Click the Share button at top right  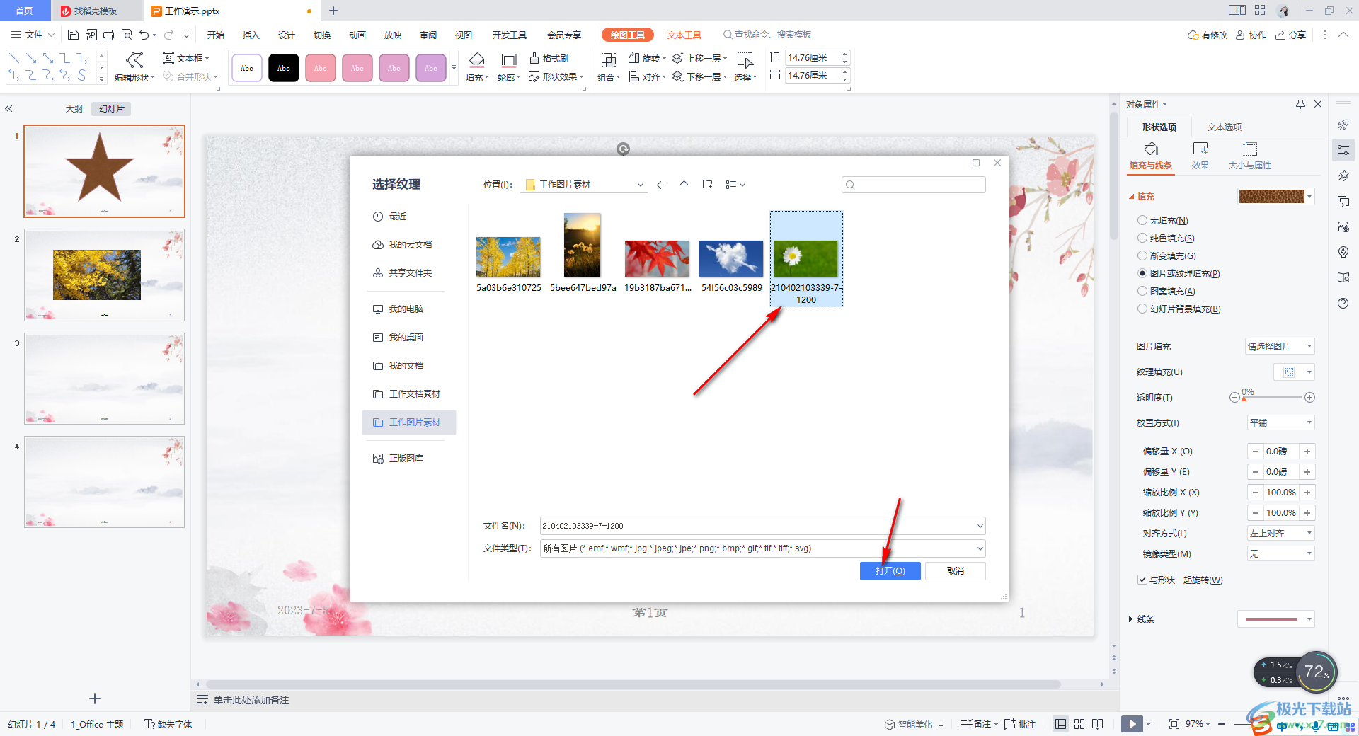tap(1290, 35)
